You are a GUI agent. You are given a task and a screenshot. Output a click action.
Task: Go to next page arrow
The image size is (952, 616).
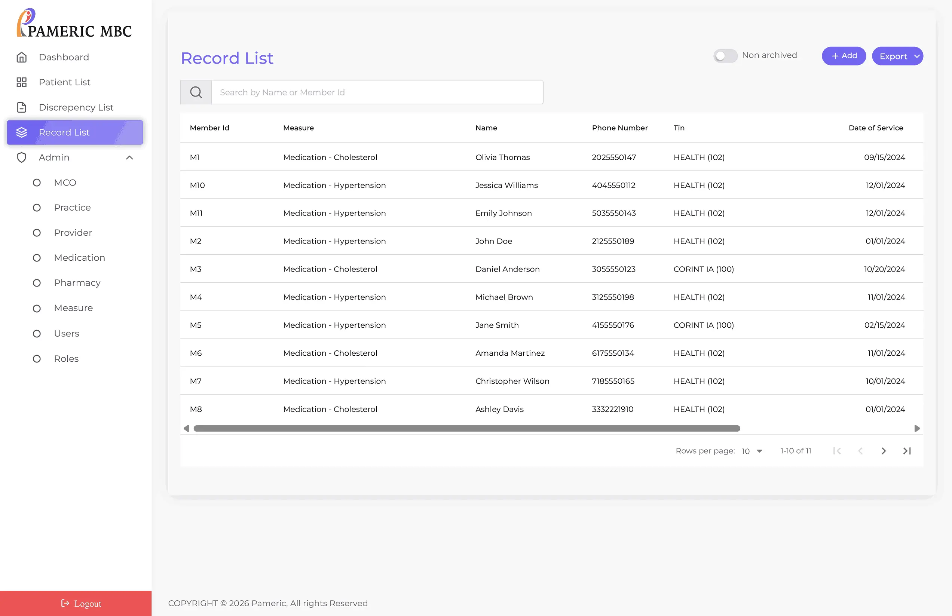tap(884, 451)
